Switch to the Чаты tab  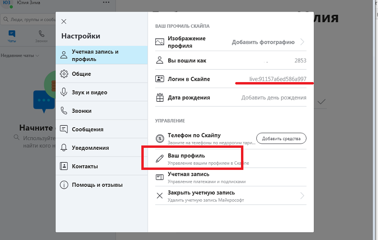coord(12,36)
